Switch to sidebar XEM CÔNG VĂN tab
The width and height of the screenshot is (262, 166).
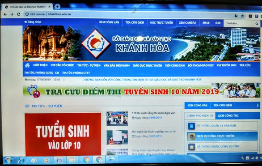[197, 105]
